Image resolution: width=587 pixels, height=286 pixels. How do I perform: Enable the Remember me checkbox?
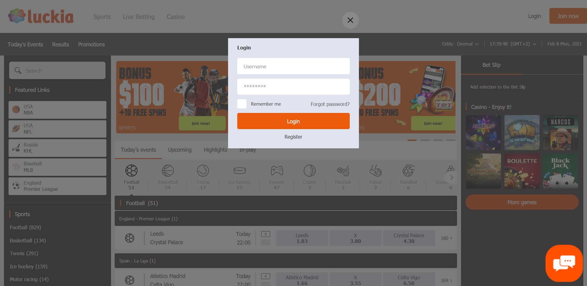(242, 104)
